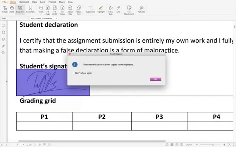Select the Typewriter tool
This screenshot has height=147, width=236.
tap(90, 9)
